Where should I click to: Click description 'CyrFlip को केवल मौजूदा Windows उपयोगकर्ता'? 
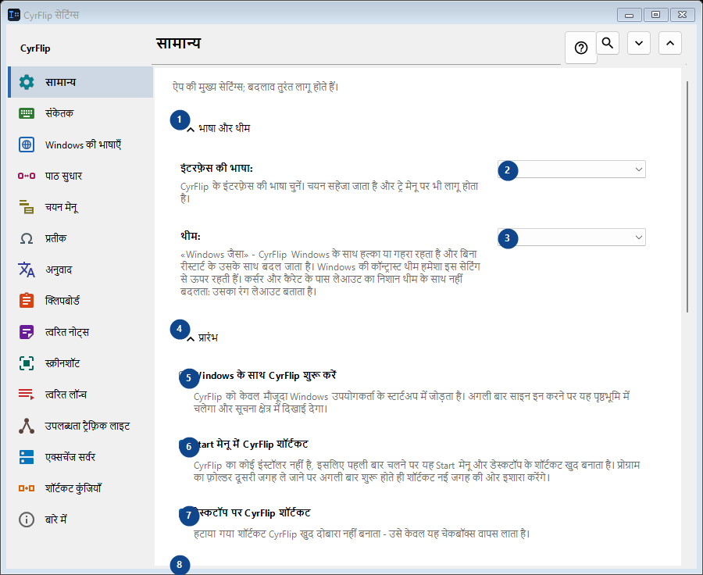412,402
